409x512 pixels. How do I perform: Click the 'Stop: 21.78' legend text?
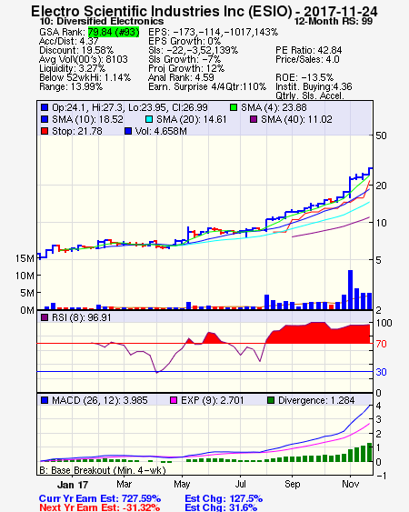click(x=77, y=131)
